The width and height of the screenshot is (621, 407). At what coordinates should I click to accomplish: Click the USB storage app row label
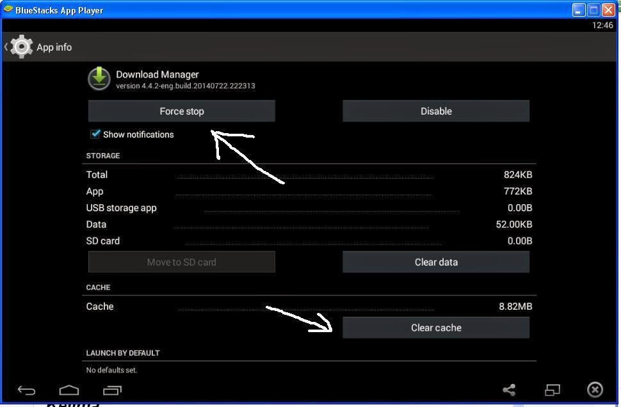[121, 208]
